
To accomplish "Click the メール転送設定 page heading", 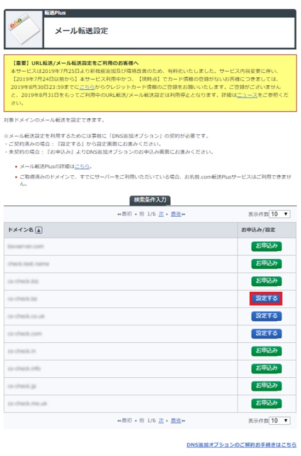I will 82,31.
